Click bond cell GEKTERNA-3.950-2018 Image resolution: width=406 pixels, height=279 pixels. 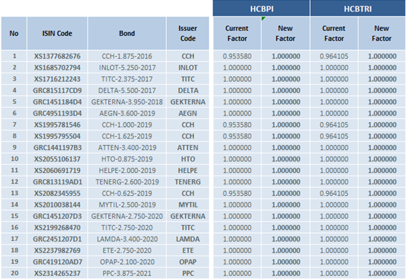point(127,102)
